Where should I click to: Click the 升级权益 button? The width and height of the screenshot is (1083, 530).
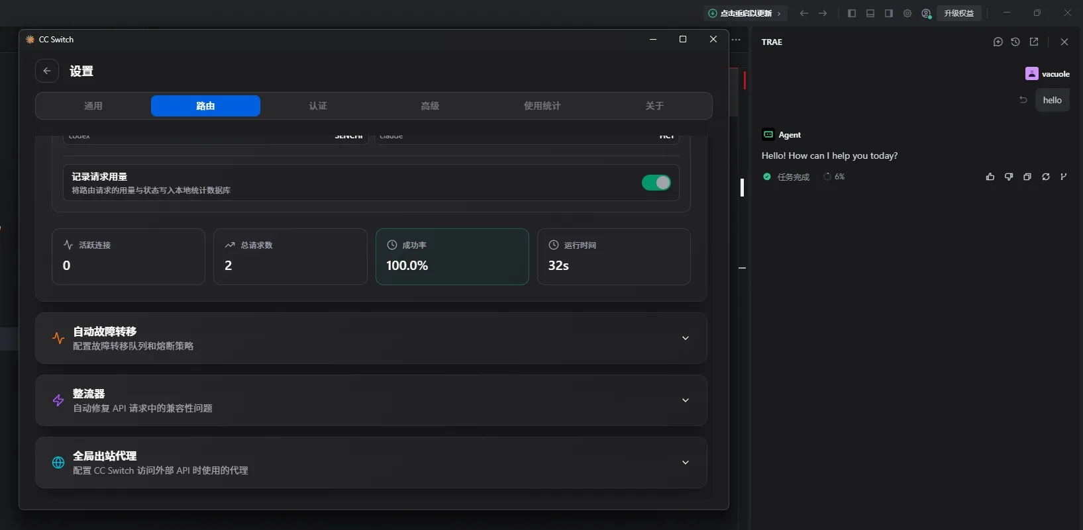959,13
